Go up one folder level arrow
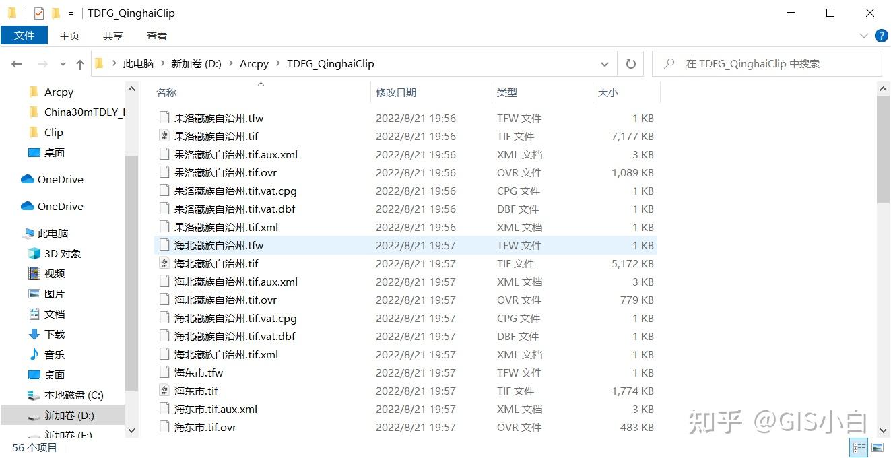The height and width of the screenshot is (458, 891). 80,64
